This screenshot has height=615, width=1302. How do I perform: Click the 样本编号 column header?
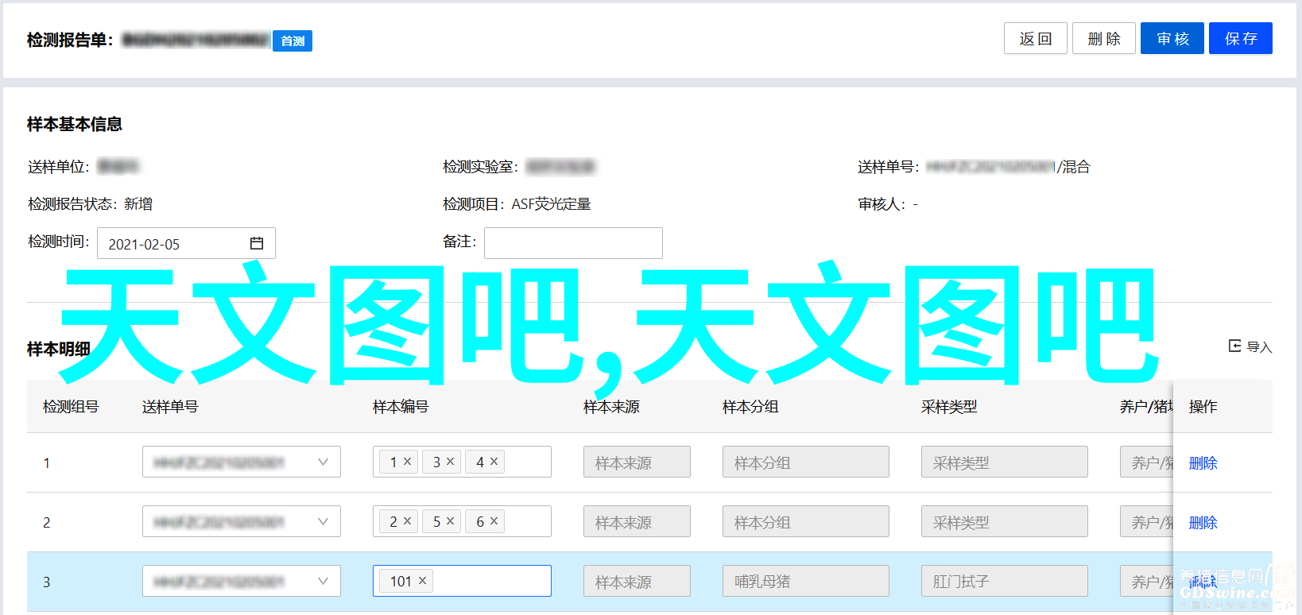[x=401, y=406]
